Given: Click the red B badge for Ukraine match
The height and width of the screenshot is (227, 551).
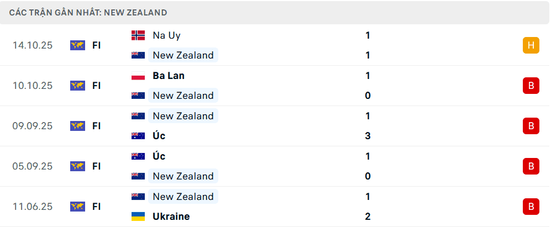Looking at the screenshot, I should 531,207.
